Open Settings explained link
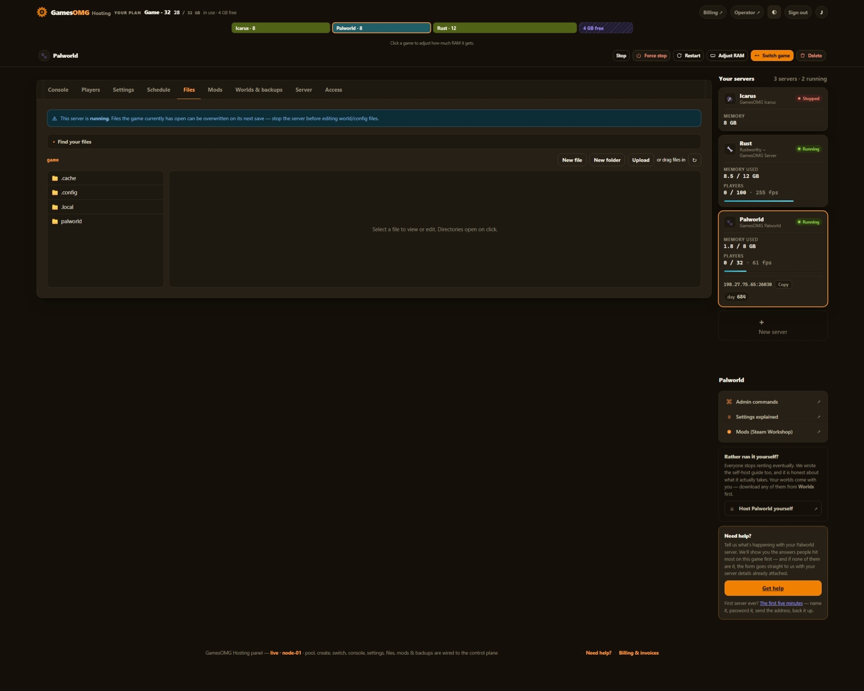 pos(773,417)
